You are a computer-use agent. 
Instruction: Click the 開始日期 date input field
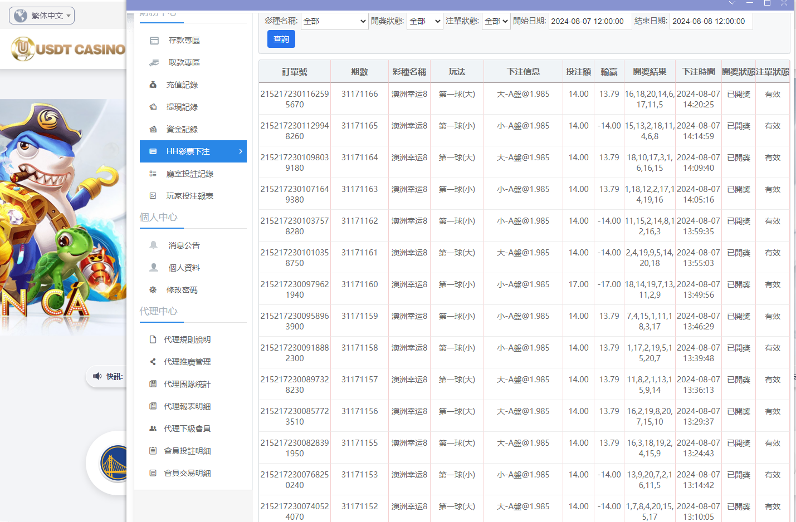click(x=590, y=21)
